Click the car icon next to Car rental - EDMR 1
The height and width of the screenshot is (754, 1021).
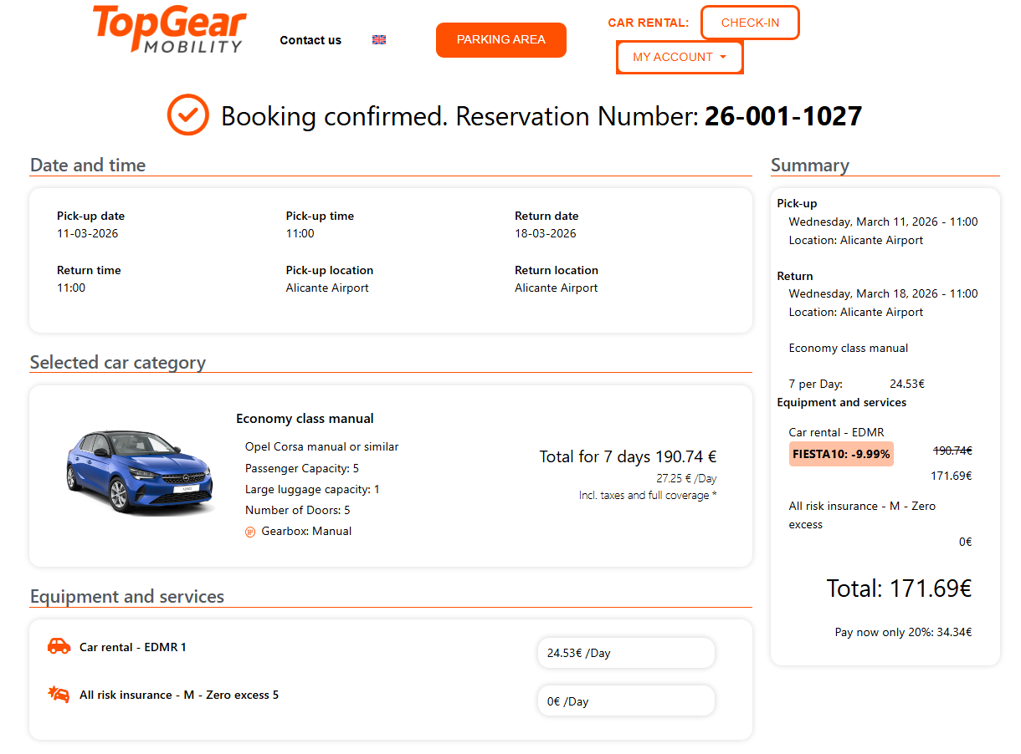(x=58, y=645)
